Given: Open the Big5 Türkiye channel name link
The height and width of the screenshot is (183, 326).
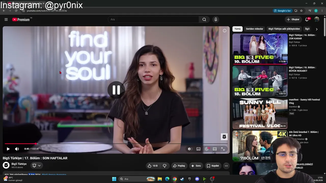Looking at the screenshot, I should tap(19, 164).
